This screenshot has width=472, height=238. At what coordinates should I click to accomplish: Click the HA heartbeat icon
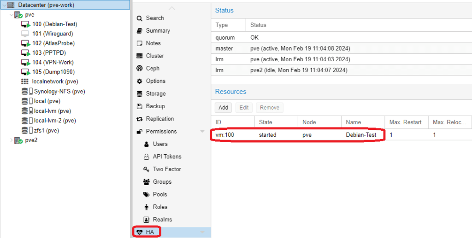tap(139, 232)
